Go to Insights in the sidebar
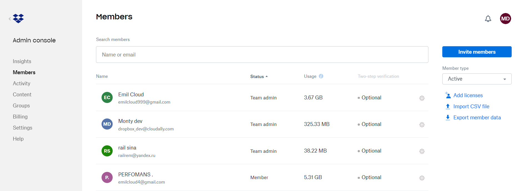This screenshot has width=515, height=191. pyautogui.click(x=22, y=61)
